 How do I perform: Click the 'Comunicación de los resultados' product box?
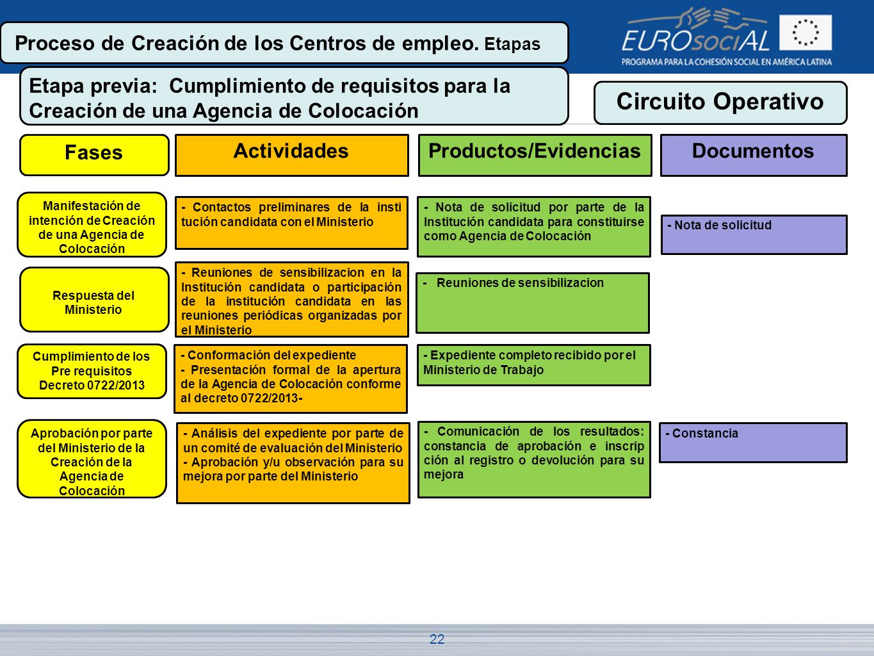pos(534,459)
